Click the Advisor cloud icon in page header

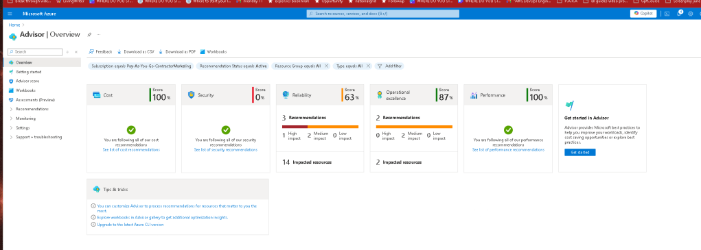(13, 36)
